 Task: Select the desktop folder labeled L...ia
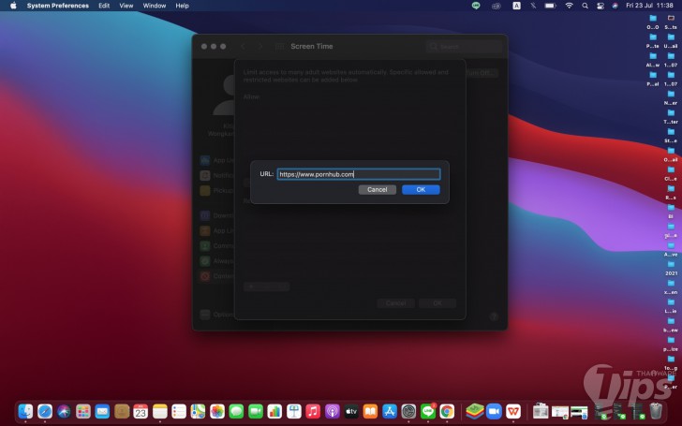click(671, 306)
